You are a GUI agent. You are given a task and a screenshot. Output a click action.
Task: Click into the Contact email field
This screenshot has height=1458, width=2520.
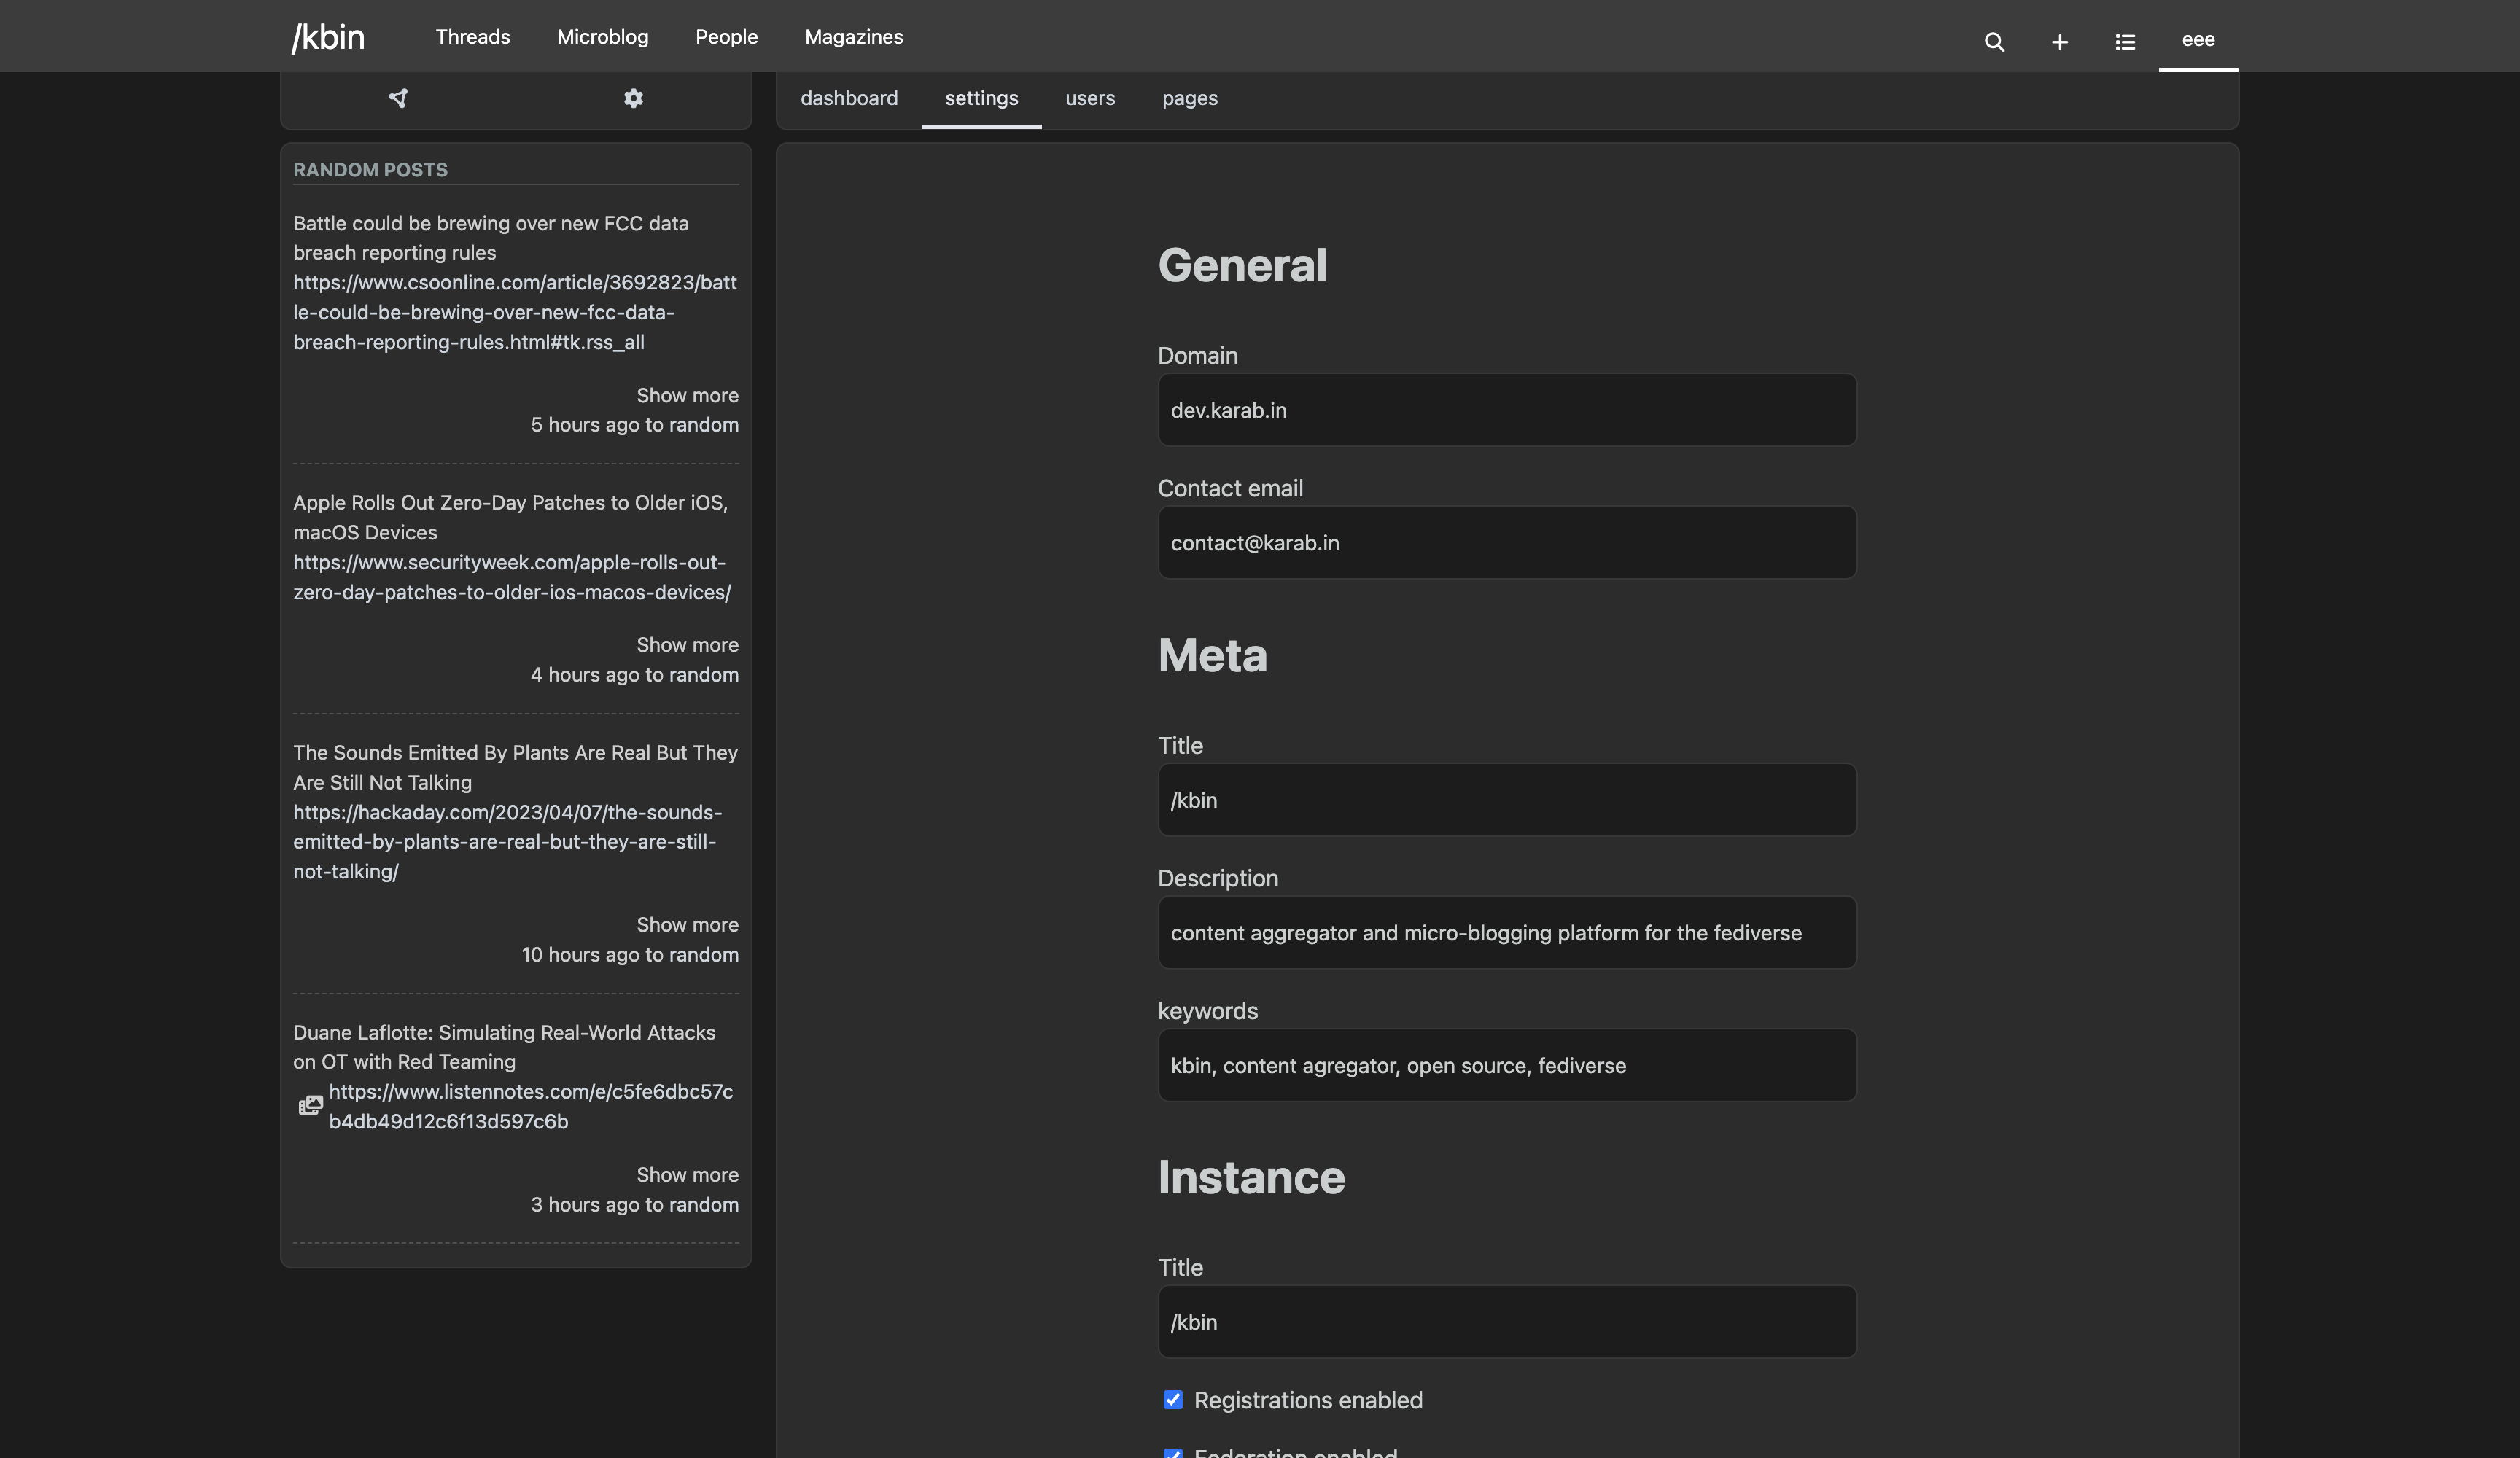pos(1506,543)
